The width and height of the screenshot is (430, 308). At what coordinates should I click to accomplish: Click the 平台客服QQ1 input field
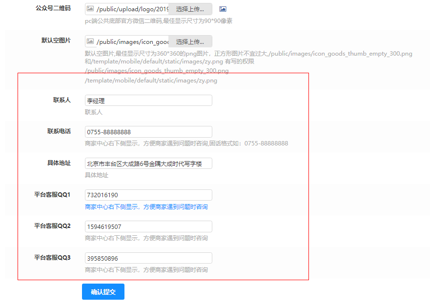coord(148,195)
